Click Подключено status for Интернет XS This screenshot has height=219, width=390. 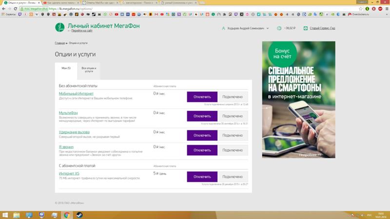(233, 177)
